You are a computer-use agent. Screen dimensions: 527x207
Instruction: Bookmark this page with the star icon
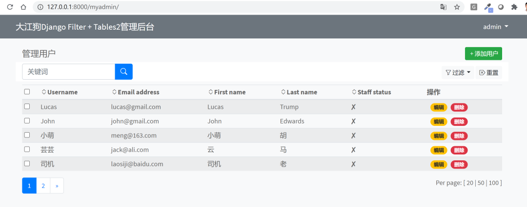(457, 7)
